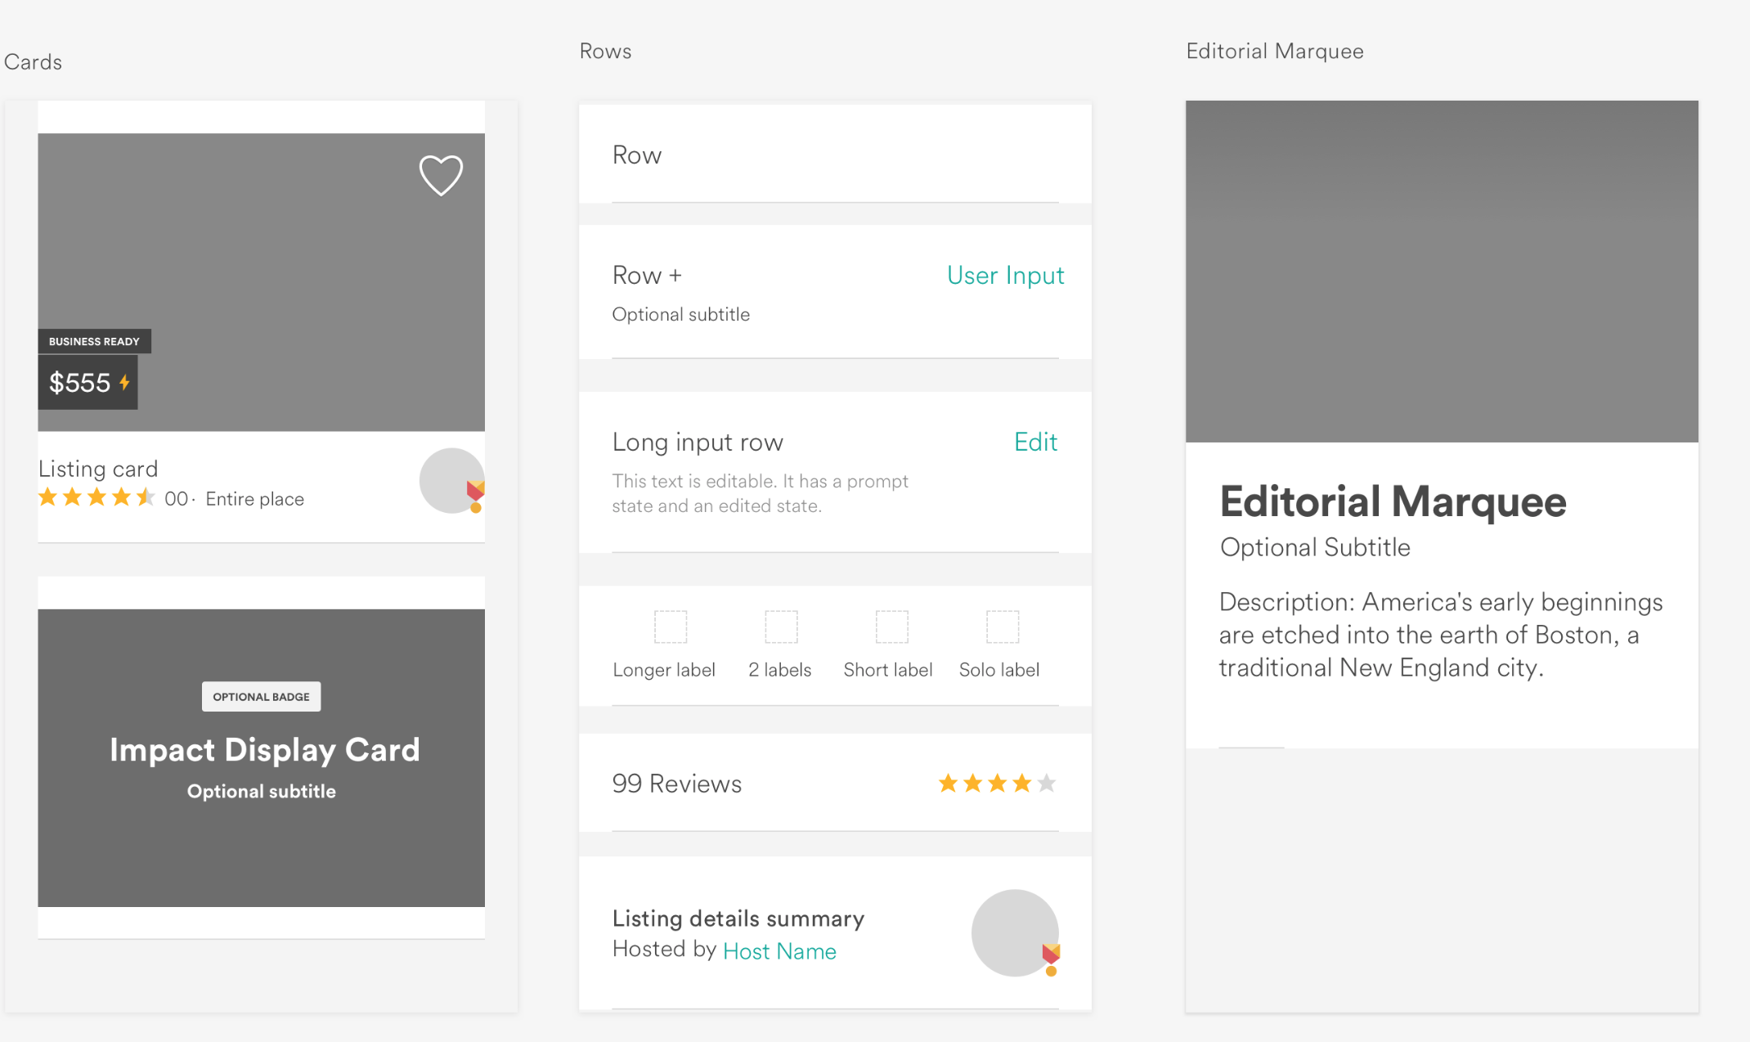Click the superhost badge on Listing card avatar
This screenshot has height=1042, width=1750.
476,496
